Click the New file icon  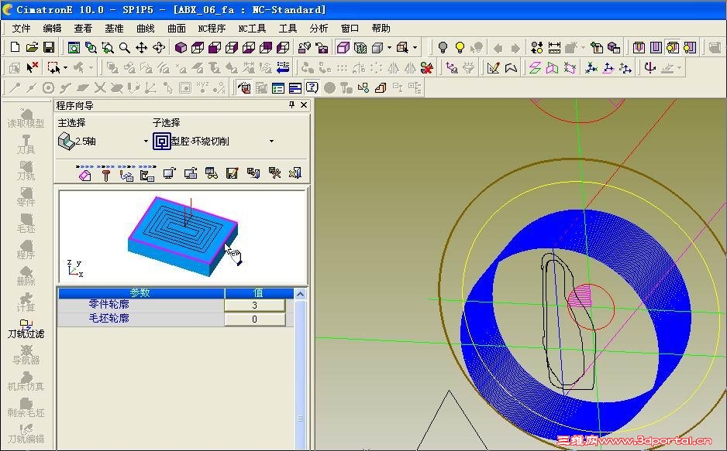point(15,47)
